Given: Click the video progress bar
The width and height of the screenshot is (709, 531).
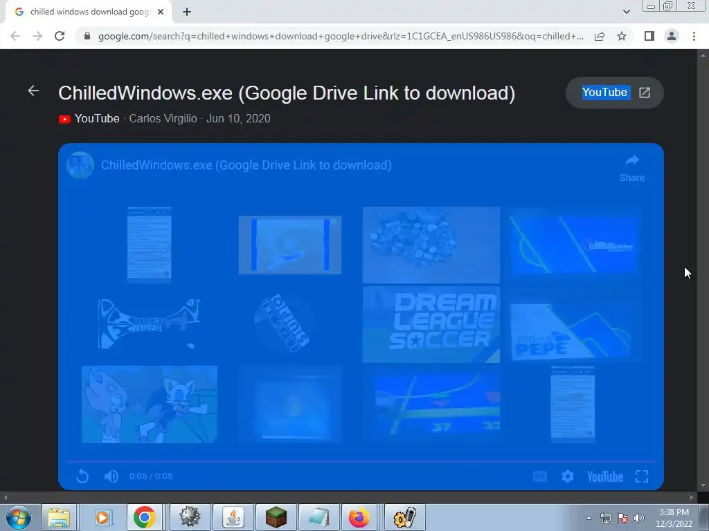Looking at the screenshot, I should (x=361, y=462).
